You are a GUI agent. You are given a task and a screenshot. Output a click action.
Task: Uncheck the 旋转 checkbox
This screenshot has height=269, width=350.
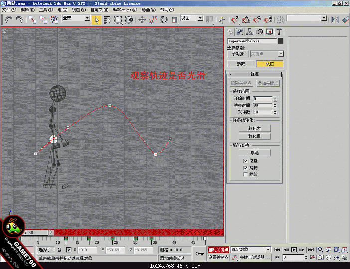(x=245, y=168)
